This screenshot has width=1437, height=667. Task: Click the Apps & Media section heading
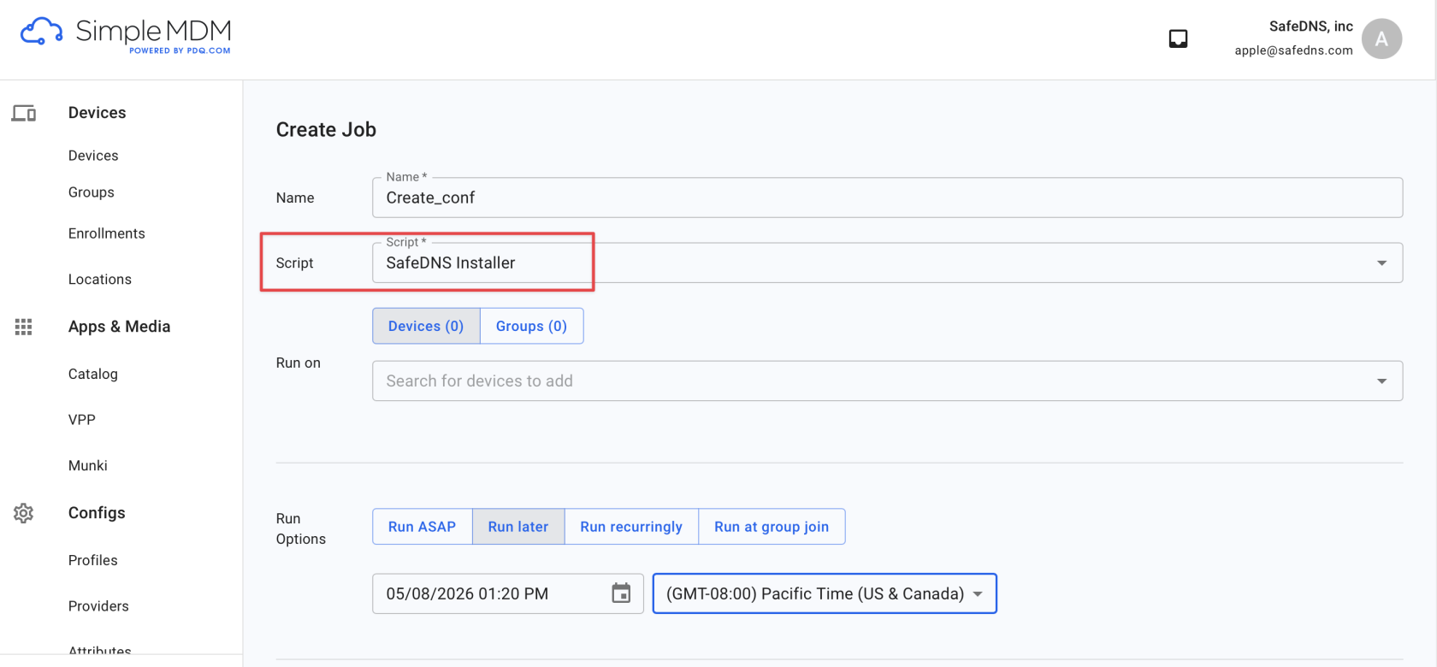119,327
